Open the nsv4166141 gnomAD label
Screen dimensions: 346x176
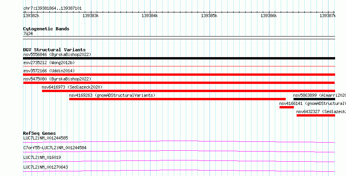(x=313, y=103)
